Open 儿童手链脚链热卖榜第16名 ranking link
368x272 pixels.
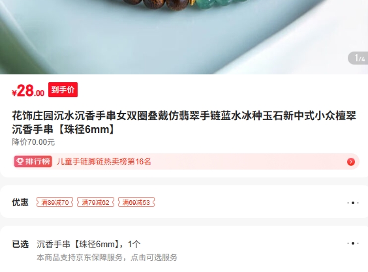click(104, 162)
